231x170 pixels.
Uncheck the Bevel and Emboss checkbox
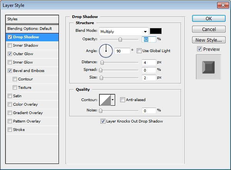pyautogui.click(x=10, y=71)
